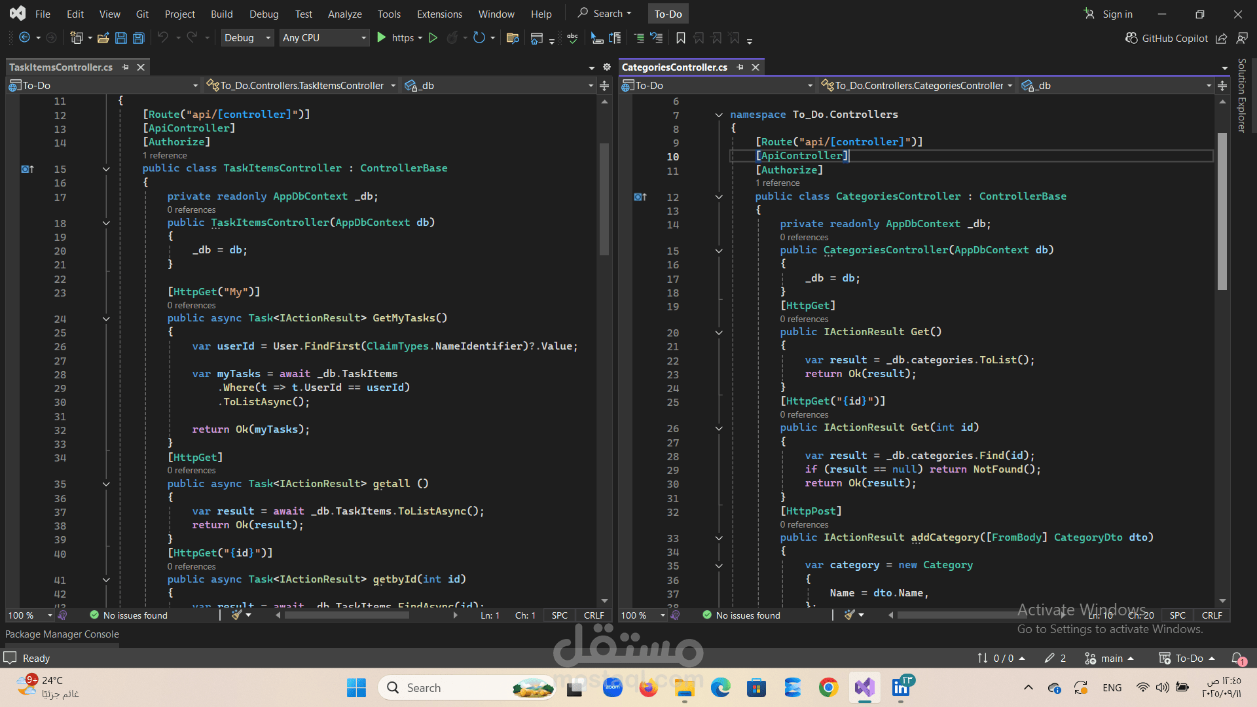Click the Undo arrow icon
1257x707 pixels.
pyautogui.click(x=163, y=38)
